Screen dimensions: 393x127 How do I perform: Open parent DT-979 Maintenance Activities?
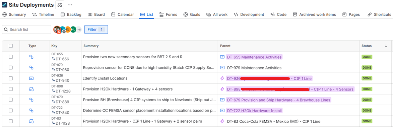pyautogui.click(x=254, y=68)
